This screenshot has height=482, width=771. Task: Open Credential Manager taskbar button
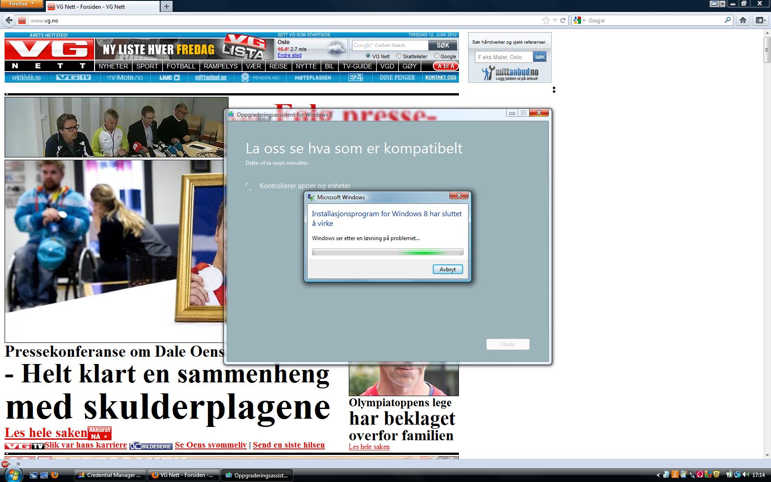(110, 475)
